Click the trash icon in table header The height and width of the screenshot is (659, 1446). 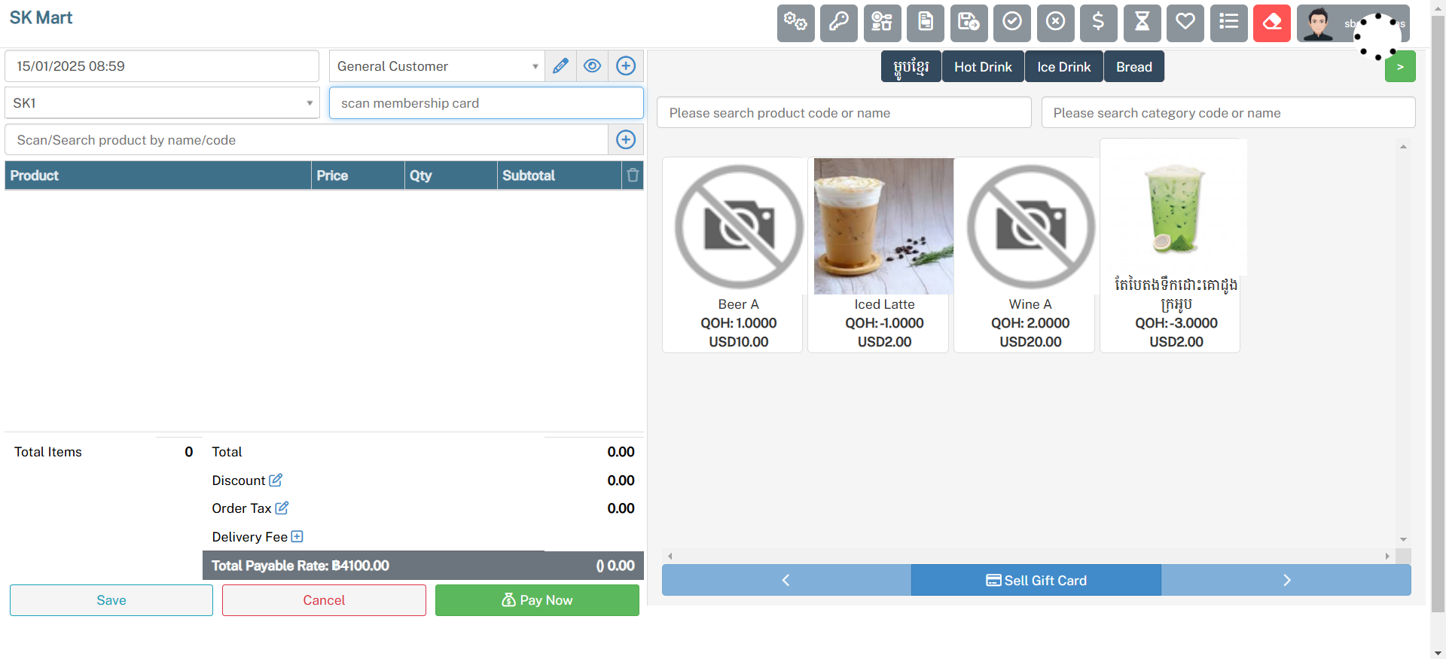[633, 175]
